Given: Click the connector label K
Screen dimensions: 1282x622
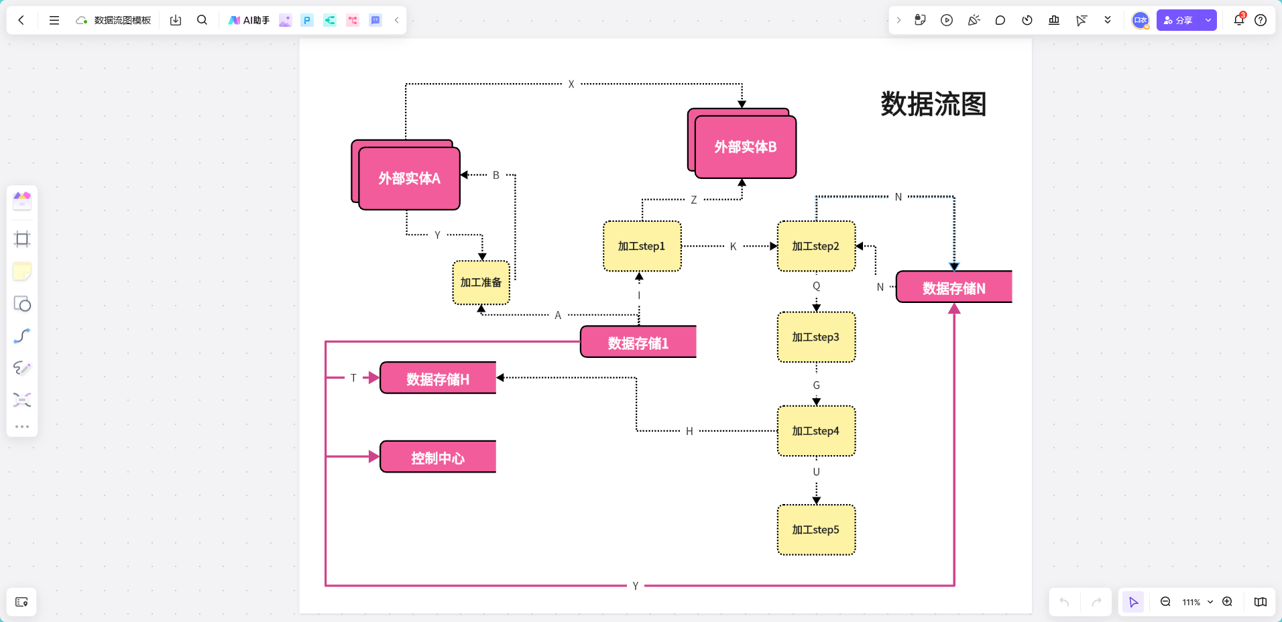Looking at the screenshot, I should click(734, 247).
